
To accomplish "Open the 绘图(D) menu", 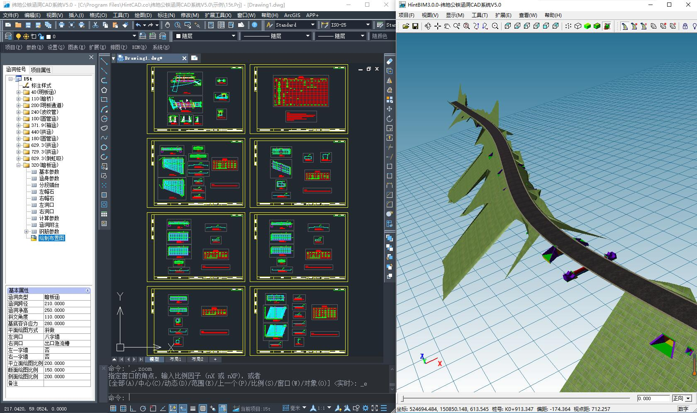I will 143,15.
